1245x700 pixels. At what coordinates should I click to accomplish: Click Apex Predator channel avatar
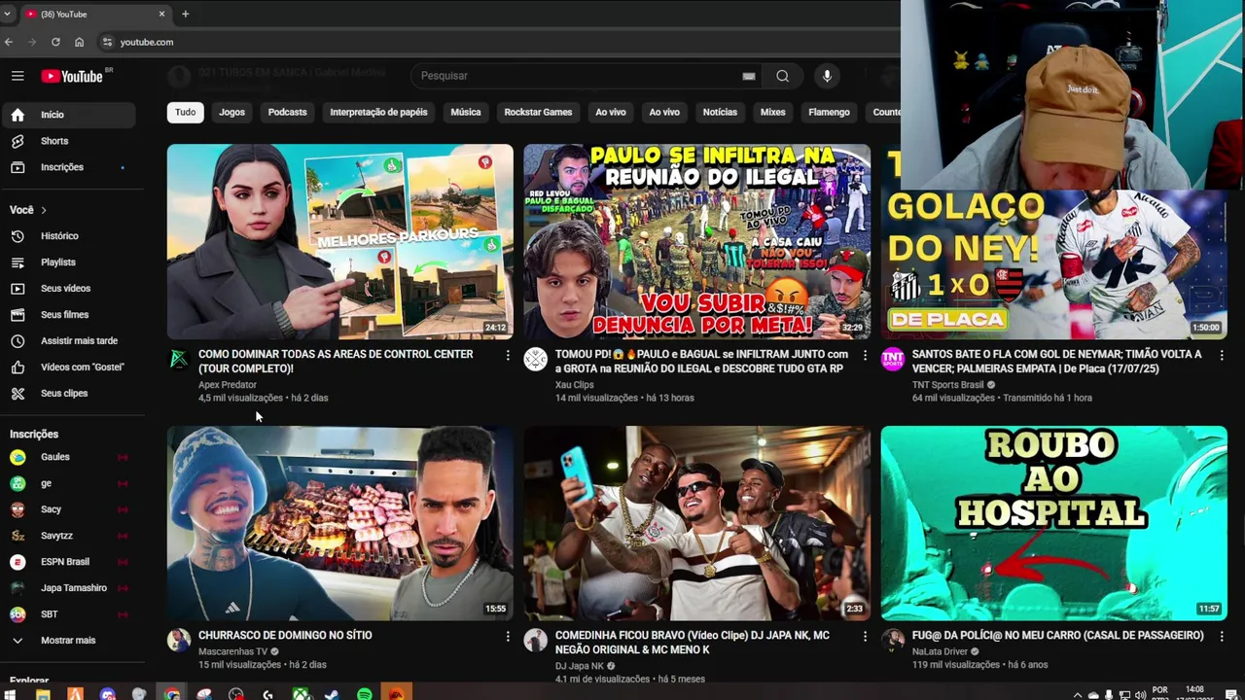click(x=179, y=360)
